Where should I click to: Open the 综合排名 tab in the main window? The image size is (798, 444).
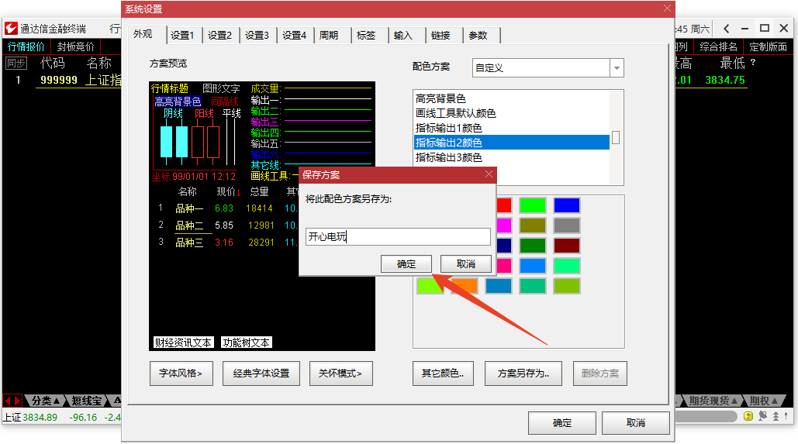click(x=719, y=46)
